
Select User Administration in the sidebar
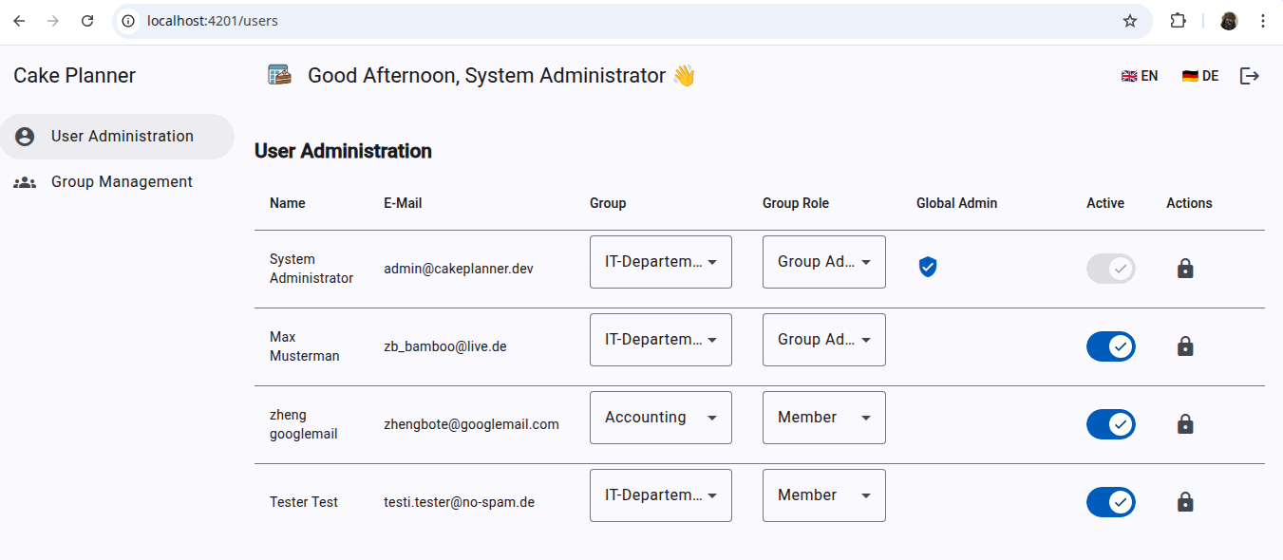tap(122, 136)
